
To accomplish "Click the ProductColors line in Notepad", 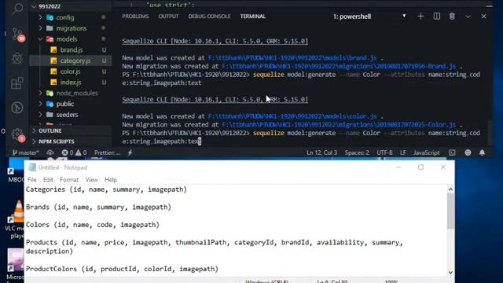I will pos(122,269).
